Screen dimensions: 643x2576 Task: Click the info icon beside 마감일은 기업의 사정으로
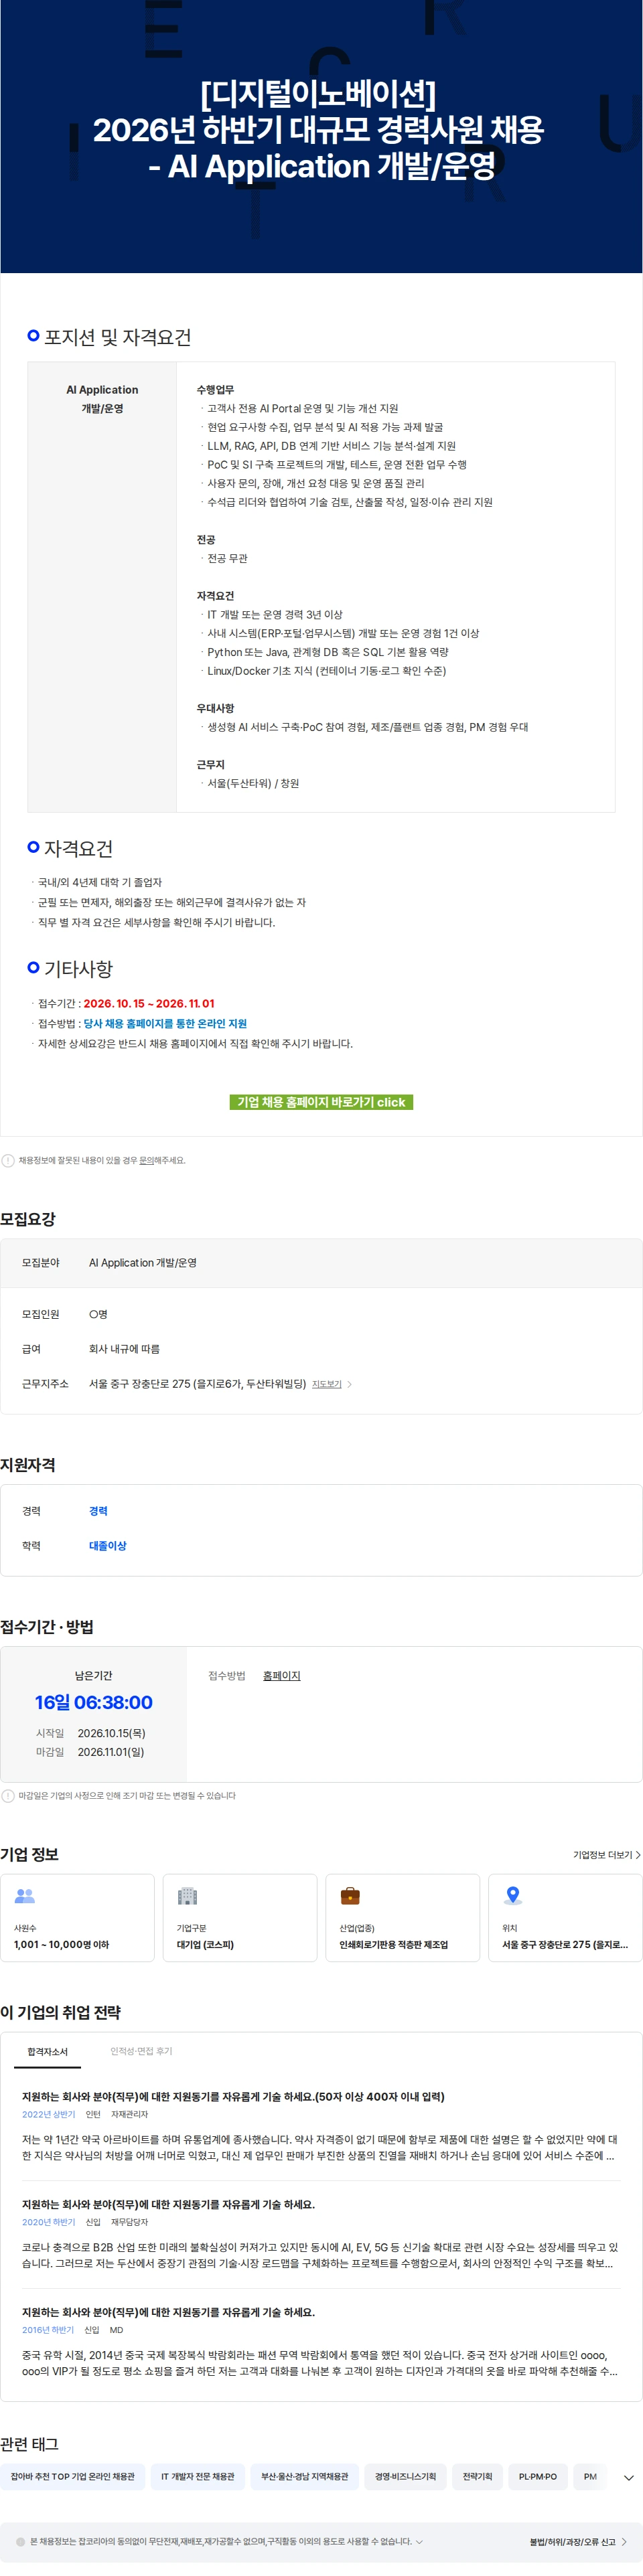coord(8,1795)
